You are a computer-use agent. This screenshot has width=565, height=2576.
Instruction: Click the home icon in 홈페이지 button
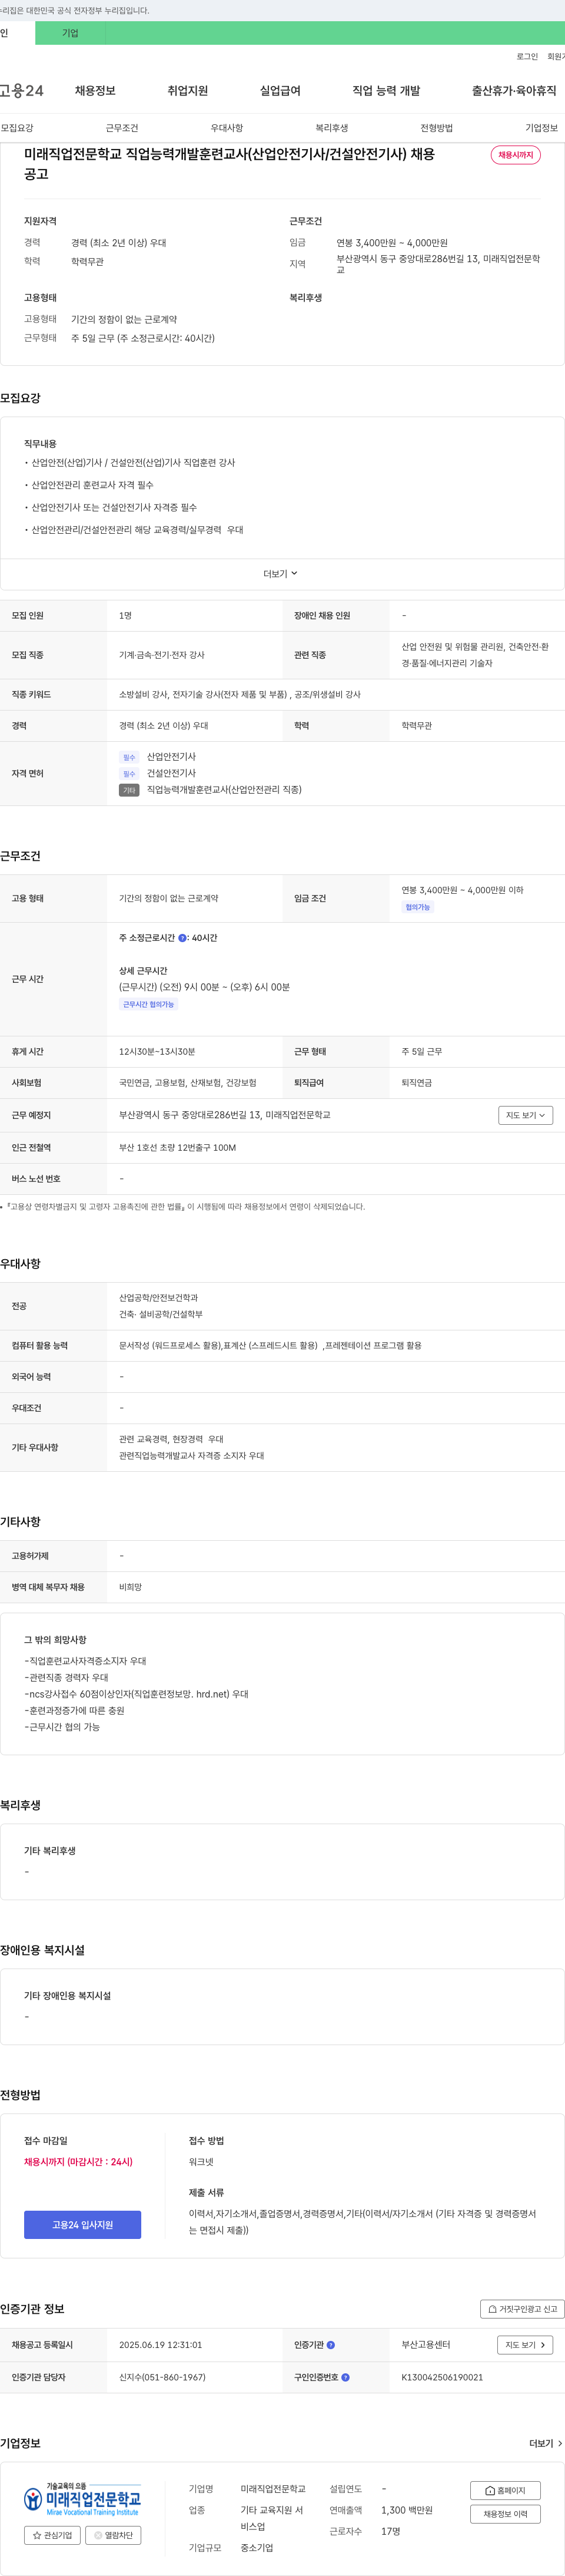(x=490, y=2490)
